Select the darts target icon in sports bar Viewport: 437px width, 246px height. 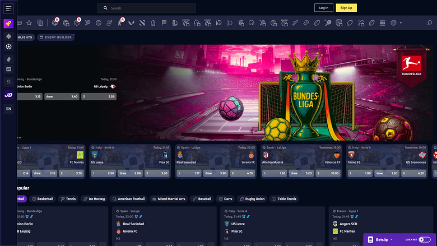pyautogui.click(x=393, y=23)
